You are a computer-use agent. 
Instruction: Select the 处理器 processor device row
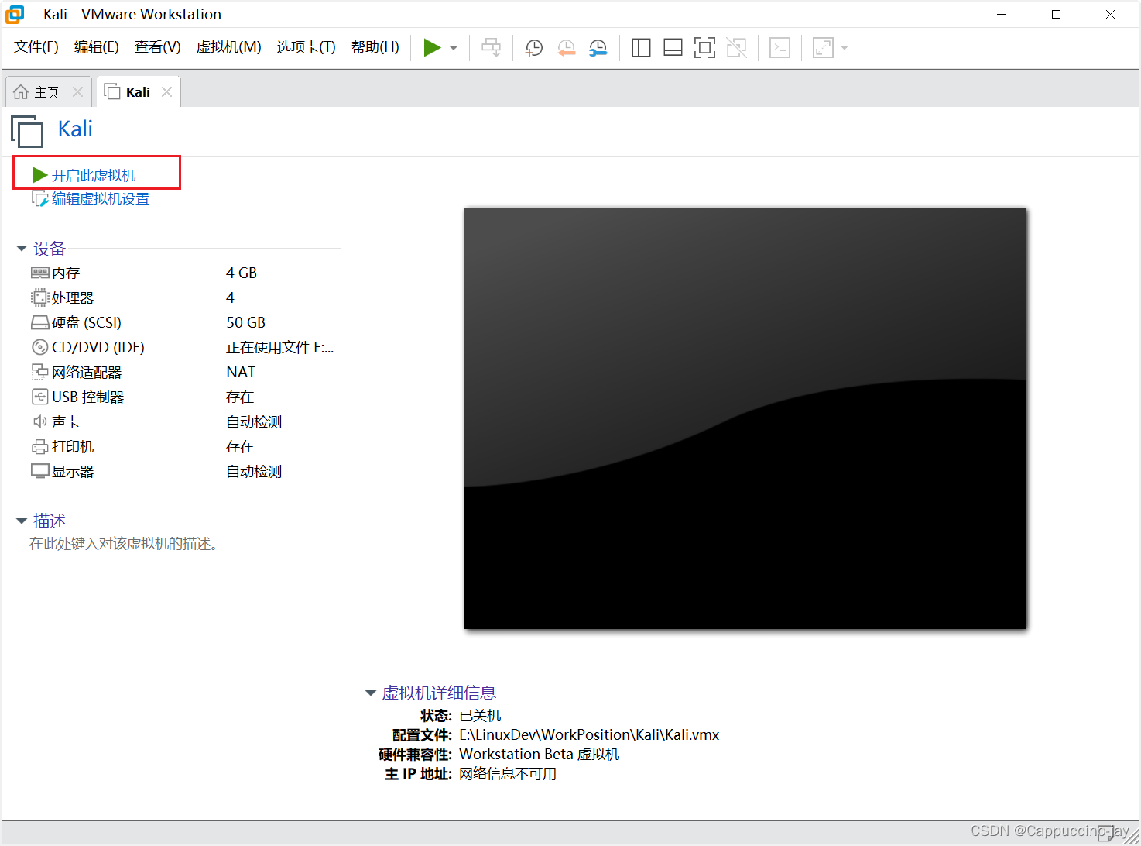183,297
